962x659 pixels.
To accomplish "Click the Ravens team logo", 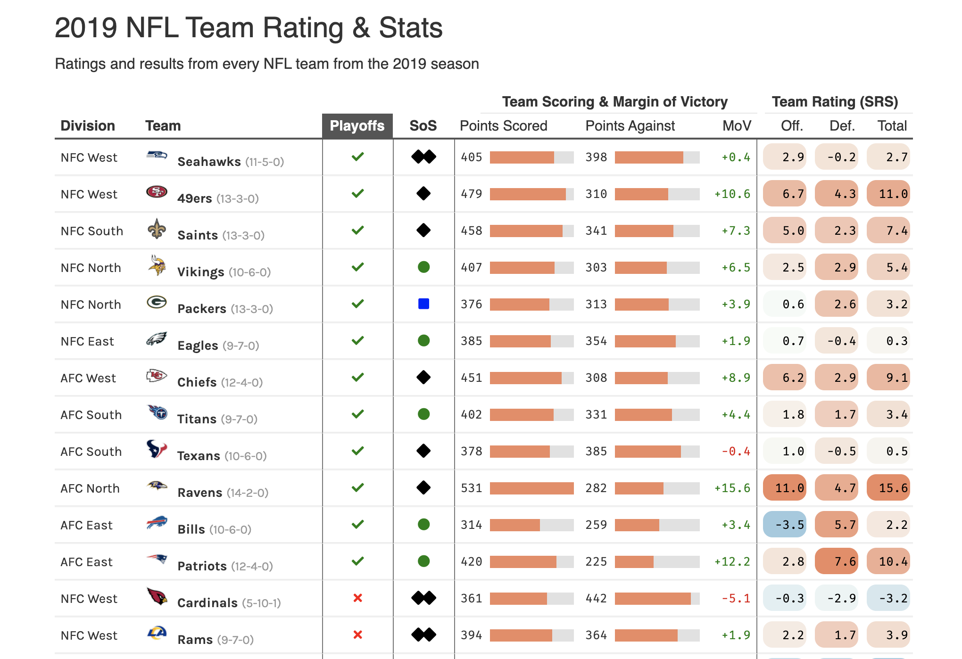I will coord(157,486).
